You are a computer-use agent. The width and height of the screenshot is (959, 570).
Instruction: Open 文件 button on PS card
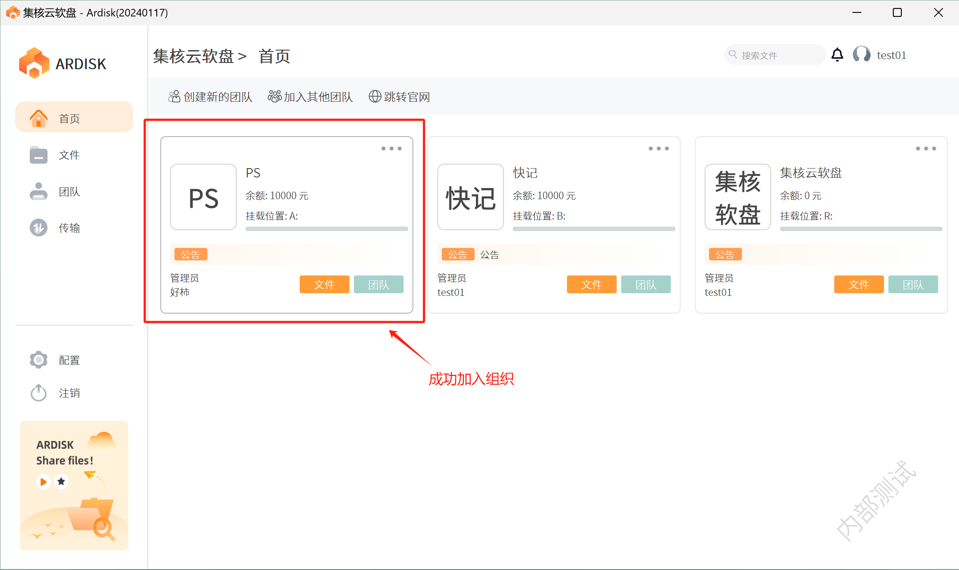324,284
